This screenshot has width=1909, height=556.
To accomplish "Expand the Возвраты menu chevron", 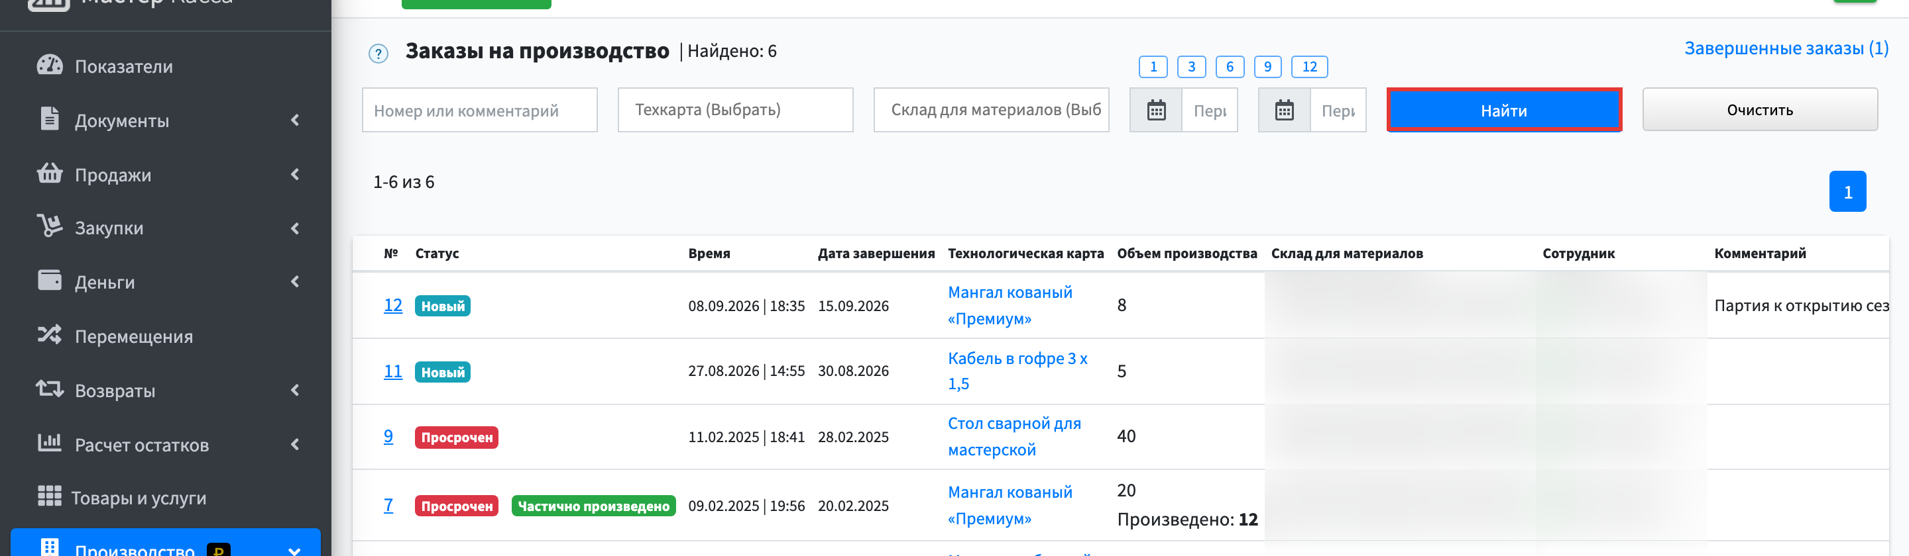I will tap(295, 390).
